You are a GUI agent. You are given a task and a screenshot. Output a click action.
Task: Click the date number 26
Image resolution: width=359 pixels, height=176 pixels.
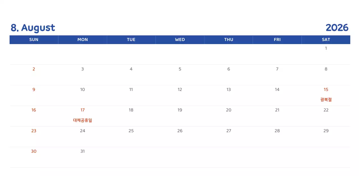tap(180, 131)
